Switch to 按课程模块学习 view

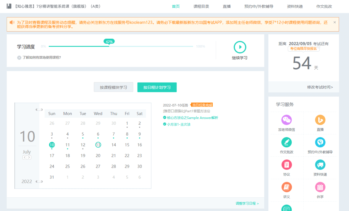click(x=113, y=88)
